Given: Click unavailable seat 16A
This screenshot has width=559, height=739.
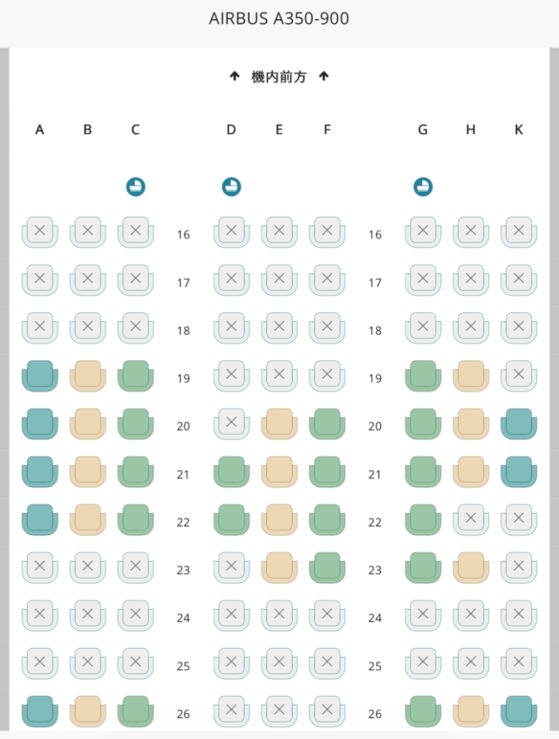Looking at the screenshot, I should coord(40,232).
